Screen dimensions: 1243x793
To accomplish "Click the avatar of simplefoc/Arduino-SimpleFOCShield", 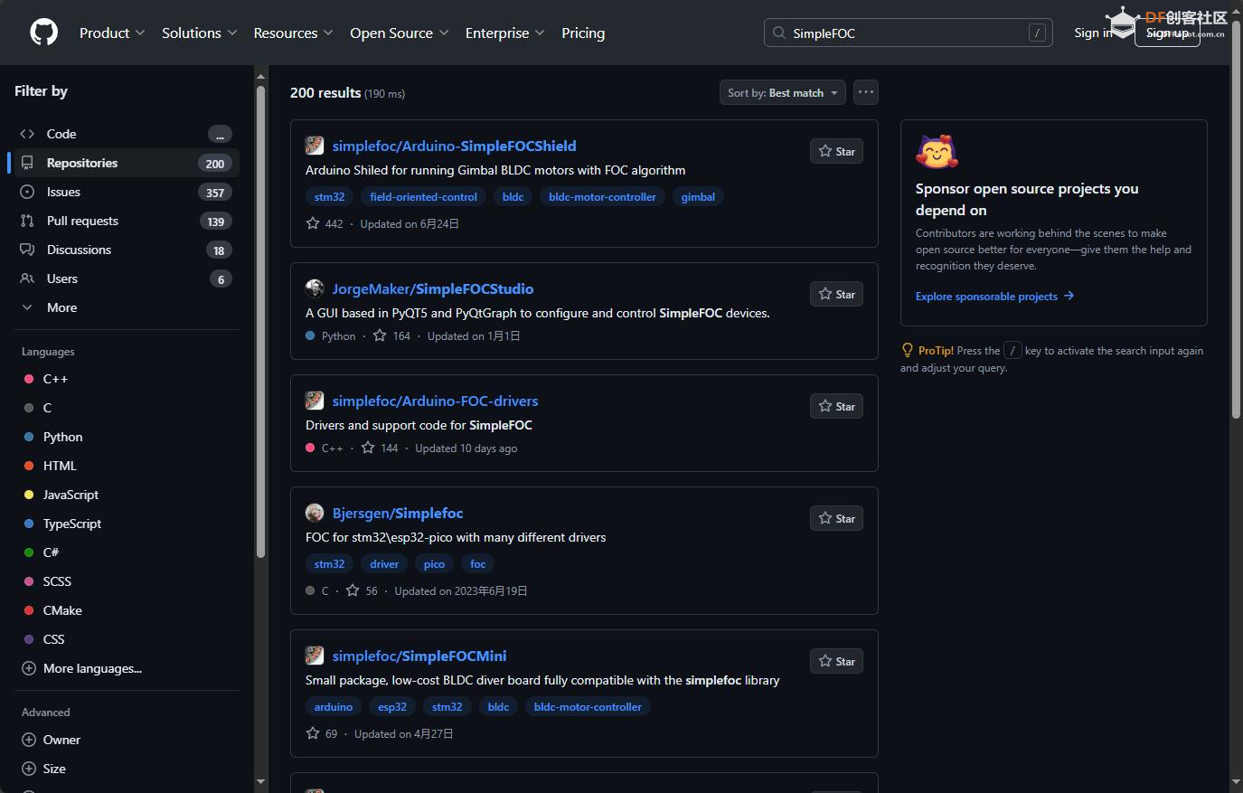I will tap(315, 146).
